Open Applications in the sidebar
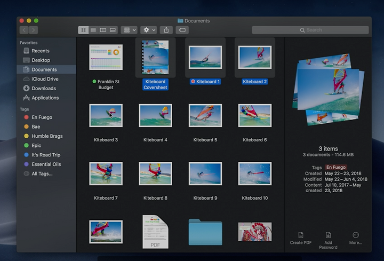This screenshot has width=384, height=261. (x=46, y=98)
